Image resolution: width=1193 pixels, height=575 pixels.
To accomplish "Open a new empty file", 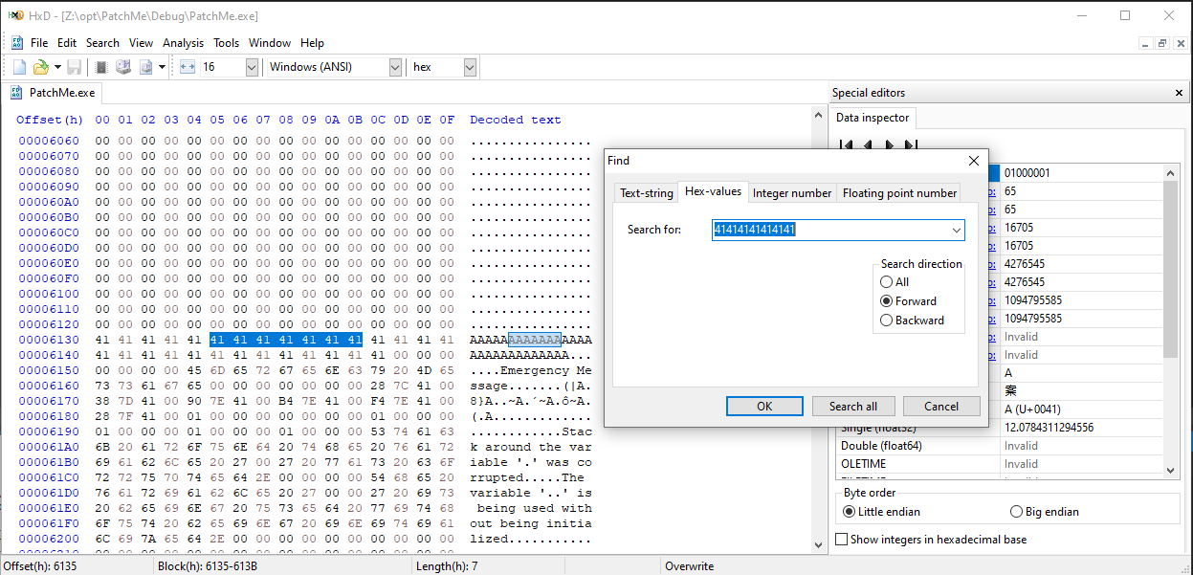I will coord(18,66).
